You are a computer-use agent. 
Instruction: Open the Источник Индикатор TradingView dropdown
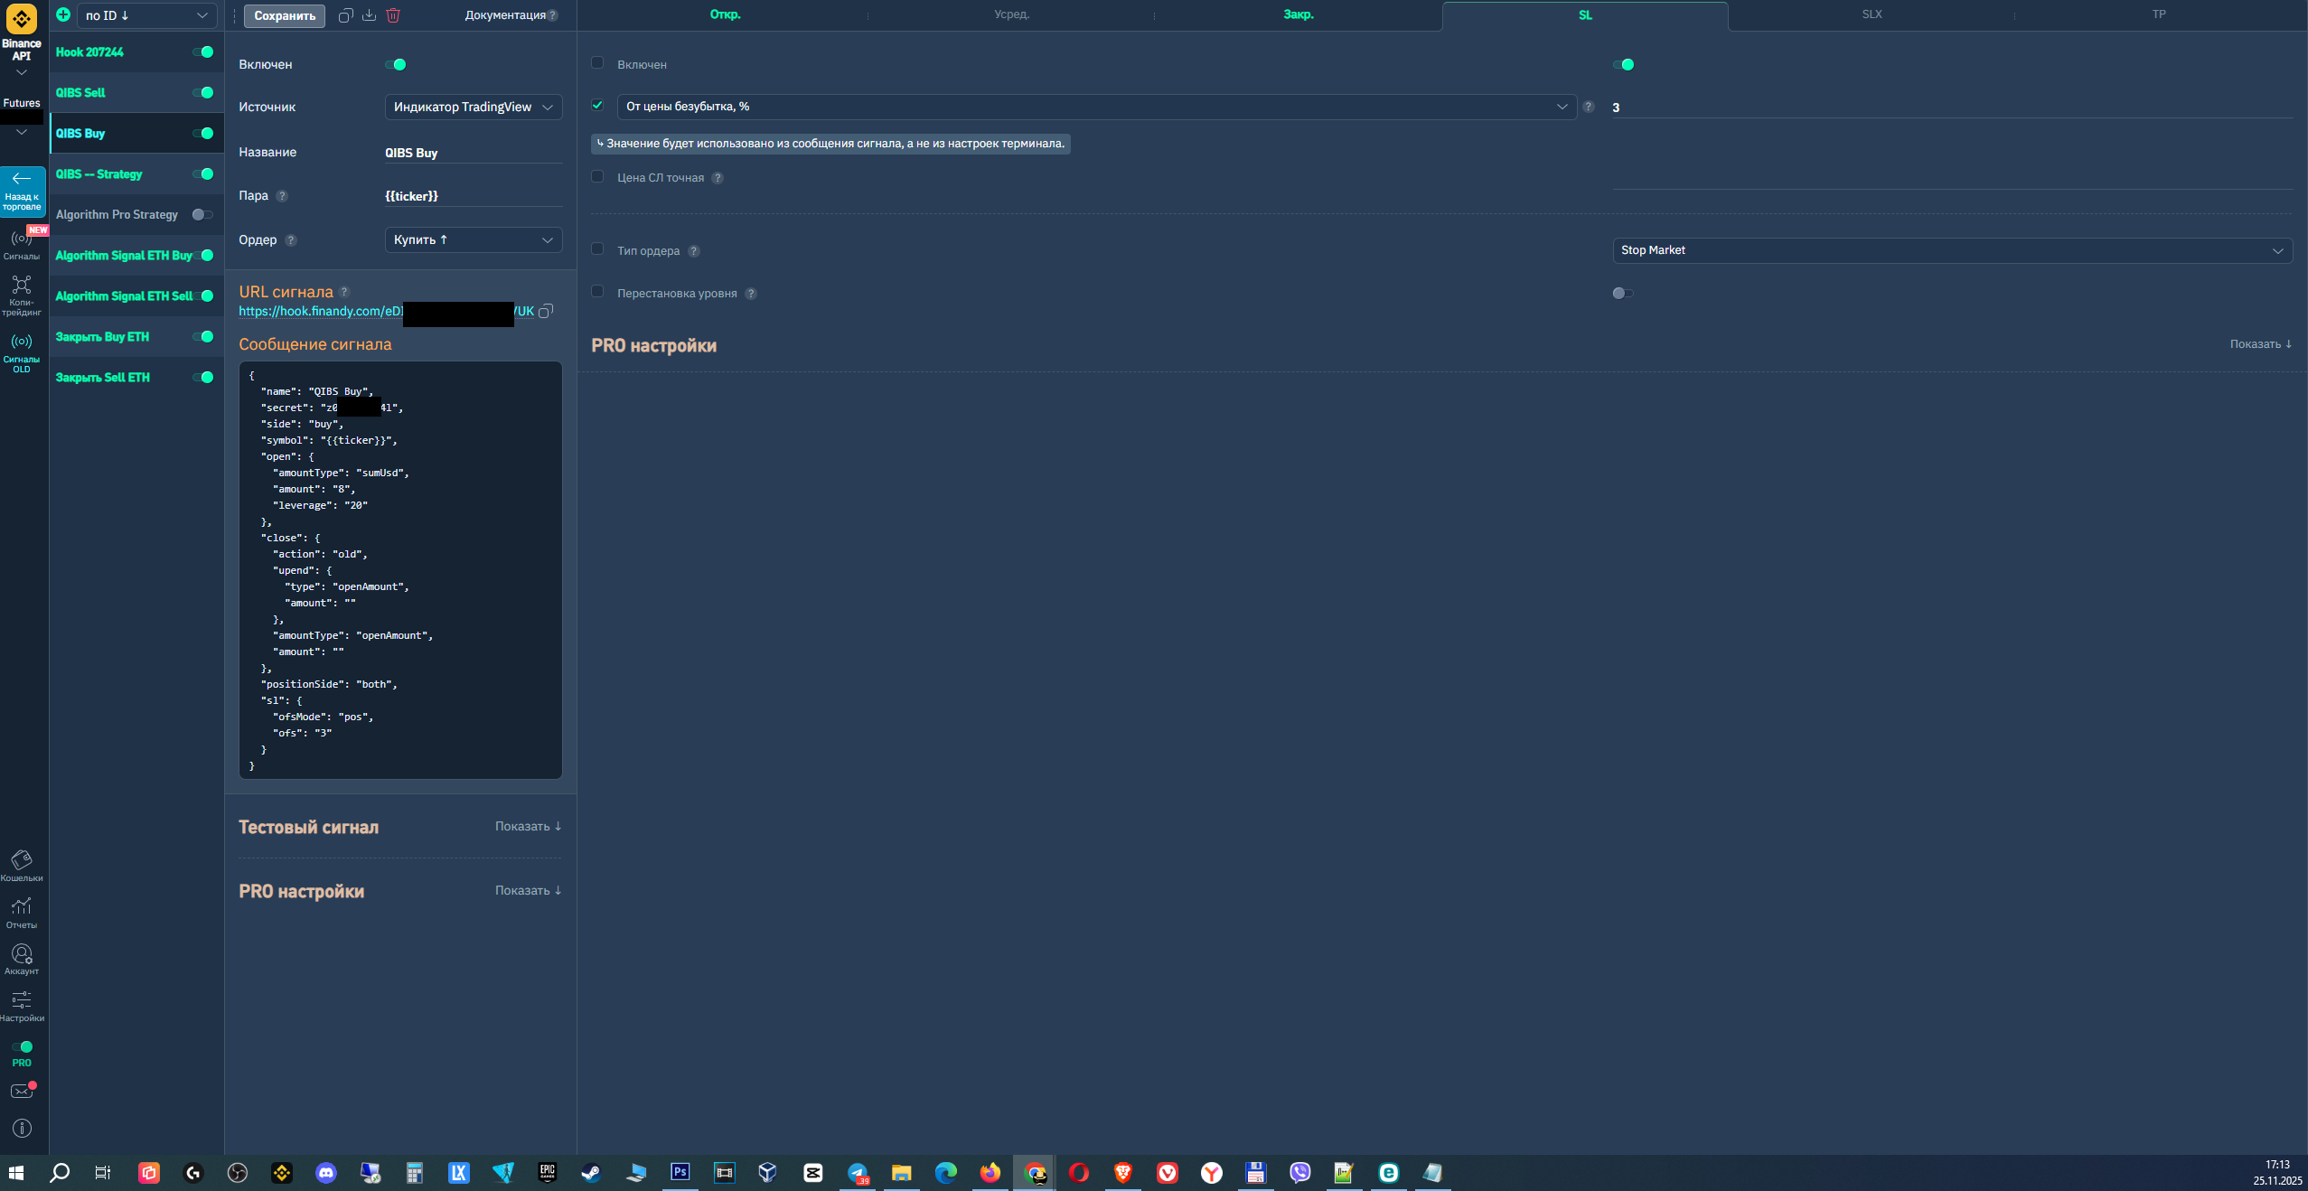click(x=474, y=107)
